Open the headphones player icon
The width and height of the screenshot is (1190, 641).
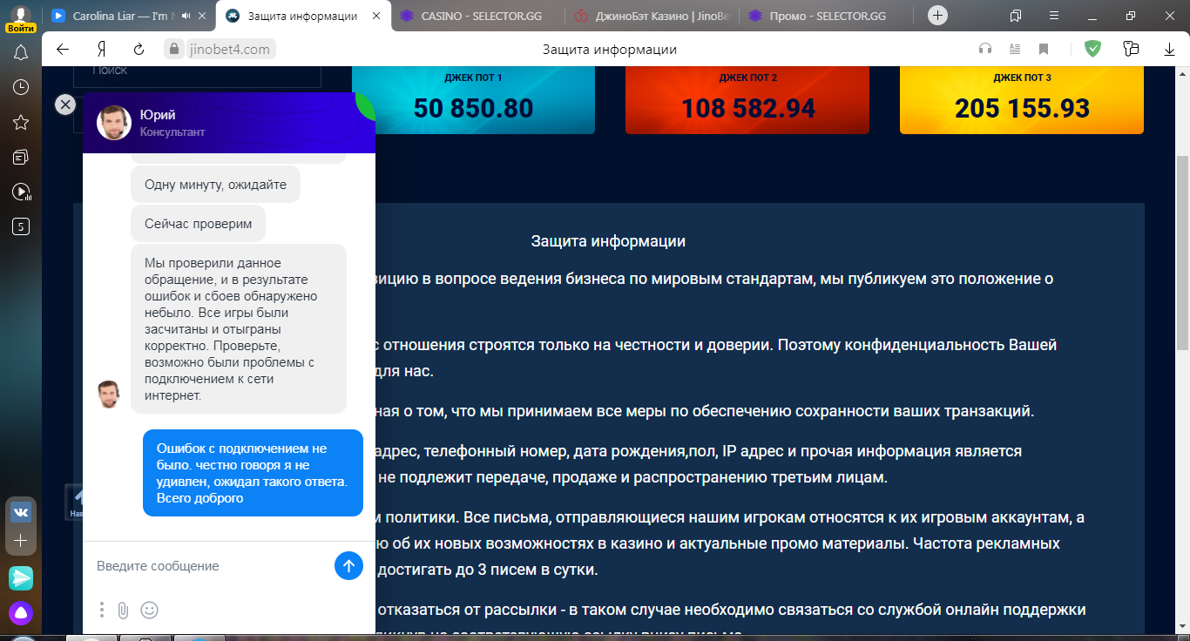(986, 49)
